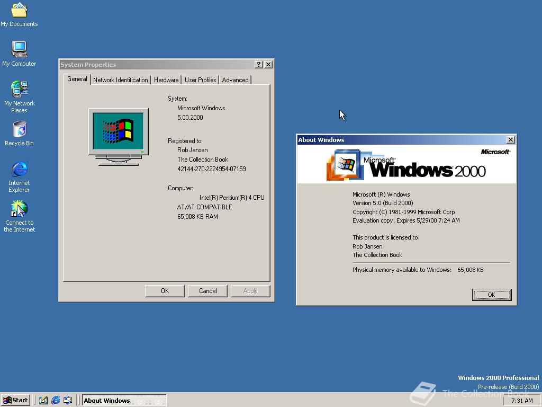This screenshot has width=542, height=407.
Task: Click "Microsoft (R) Windows" line in About
Action: tap(381, 194)
